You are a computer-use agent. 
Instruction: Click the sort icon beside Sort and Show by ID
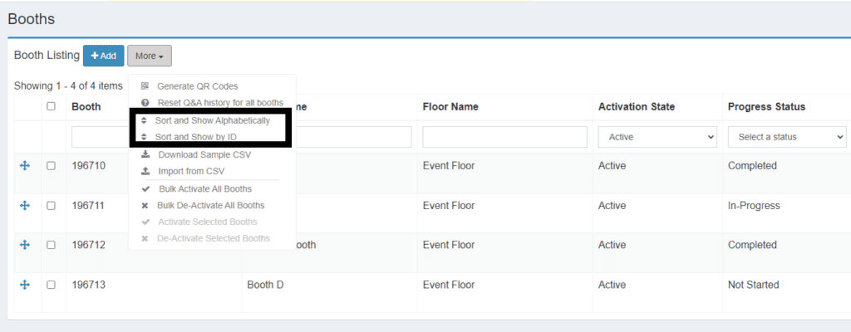click(144, 137)
